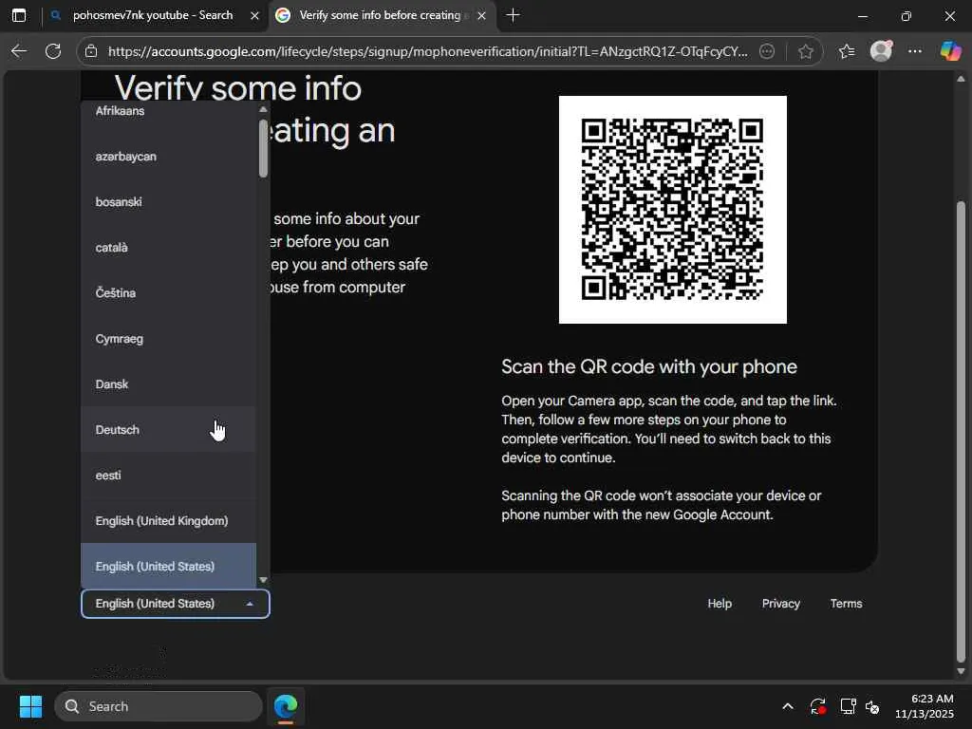Click the taskbar Search box
The height and width of the screenshot is (729, 972).
(159, 706)
